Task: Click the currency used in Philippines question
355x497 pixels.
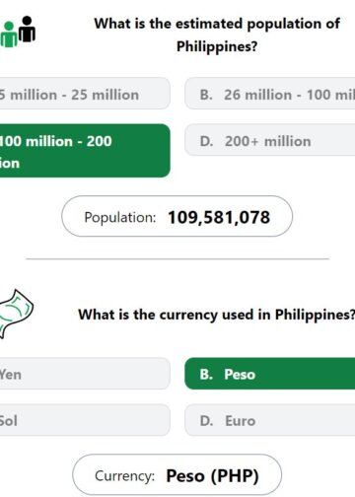Action: [x=217, y=315]
